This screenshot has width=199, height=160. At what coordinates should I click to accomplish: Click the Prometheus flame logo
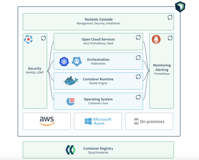(x=156, y=39)
